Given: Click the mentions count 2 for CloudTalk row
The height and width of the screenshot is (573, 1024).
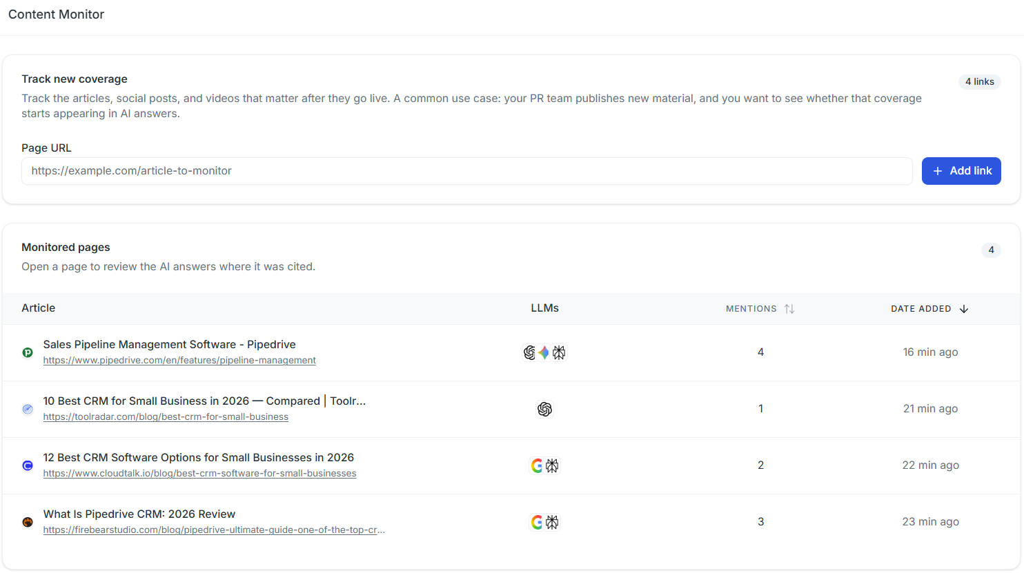Looking at the screenshot, I should tap(760, 465).
